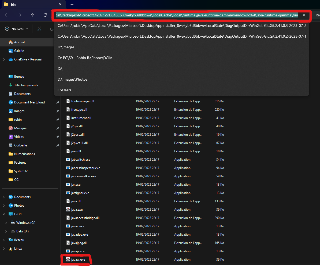Expand the Nextcloud Photos node
This screenshot has width=320, height=266.
tap(4, 206)
